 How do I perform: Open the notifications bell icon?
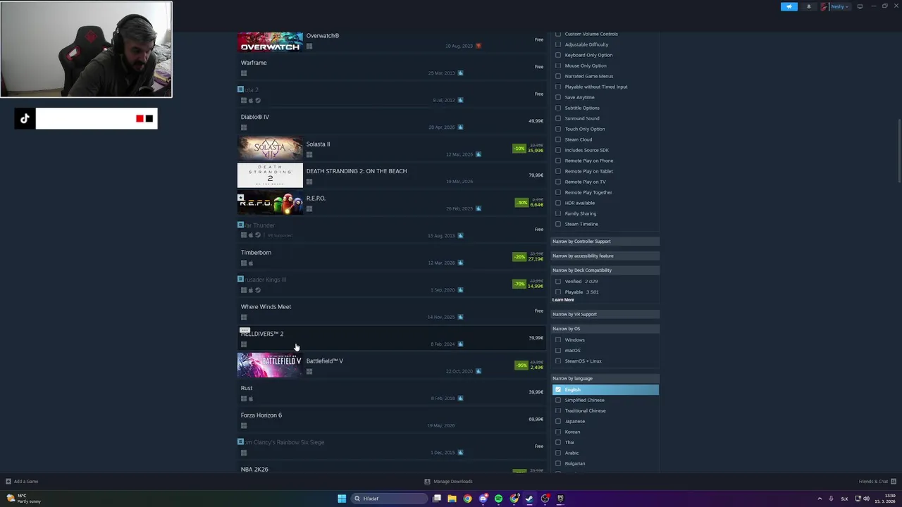(809, 6)
